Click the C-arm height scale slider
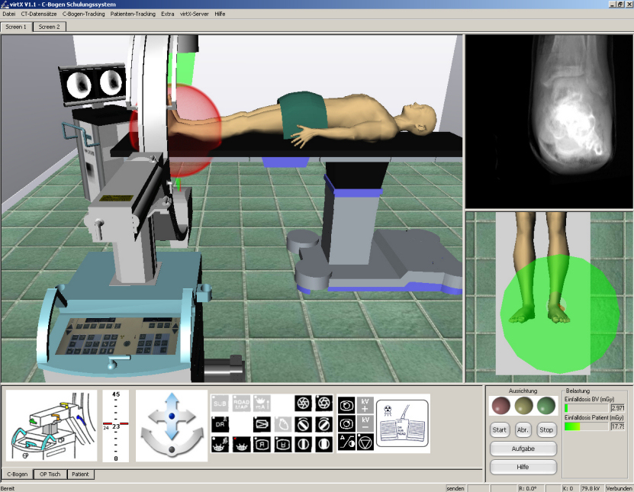The image size is (634, 492). tap(115, 426)
